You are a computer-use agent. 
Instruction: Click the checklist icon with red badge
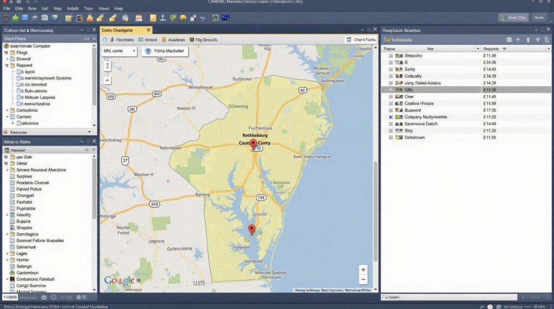pos(69,18)
